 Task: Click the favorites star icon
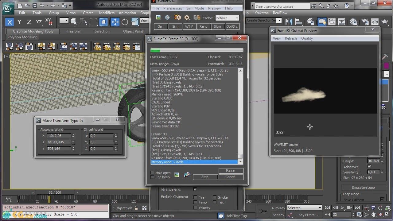click(336, 6)
